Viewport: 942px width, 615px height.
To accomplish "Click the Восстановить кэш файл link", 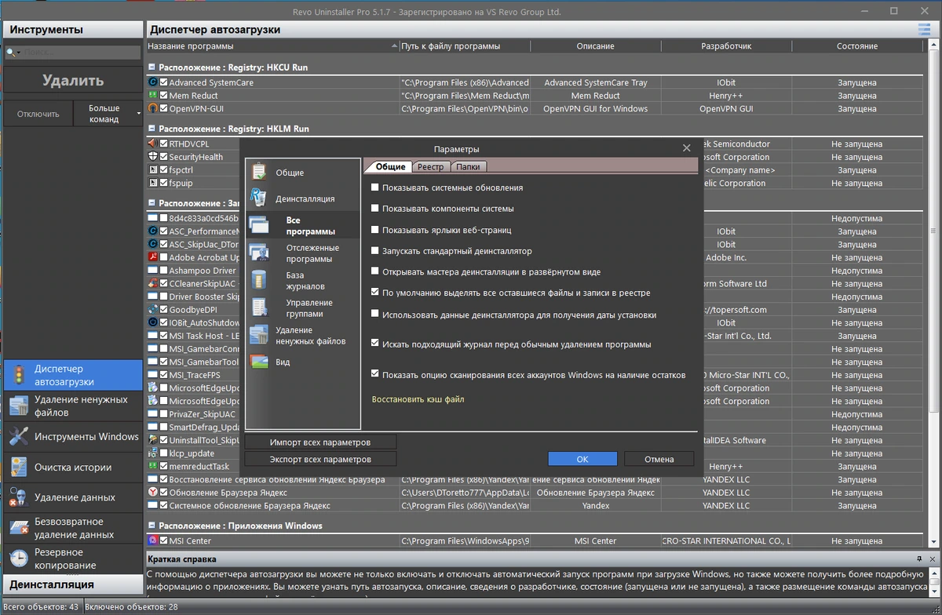I will tap(418, 399).
